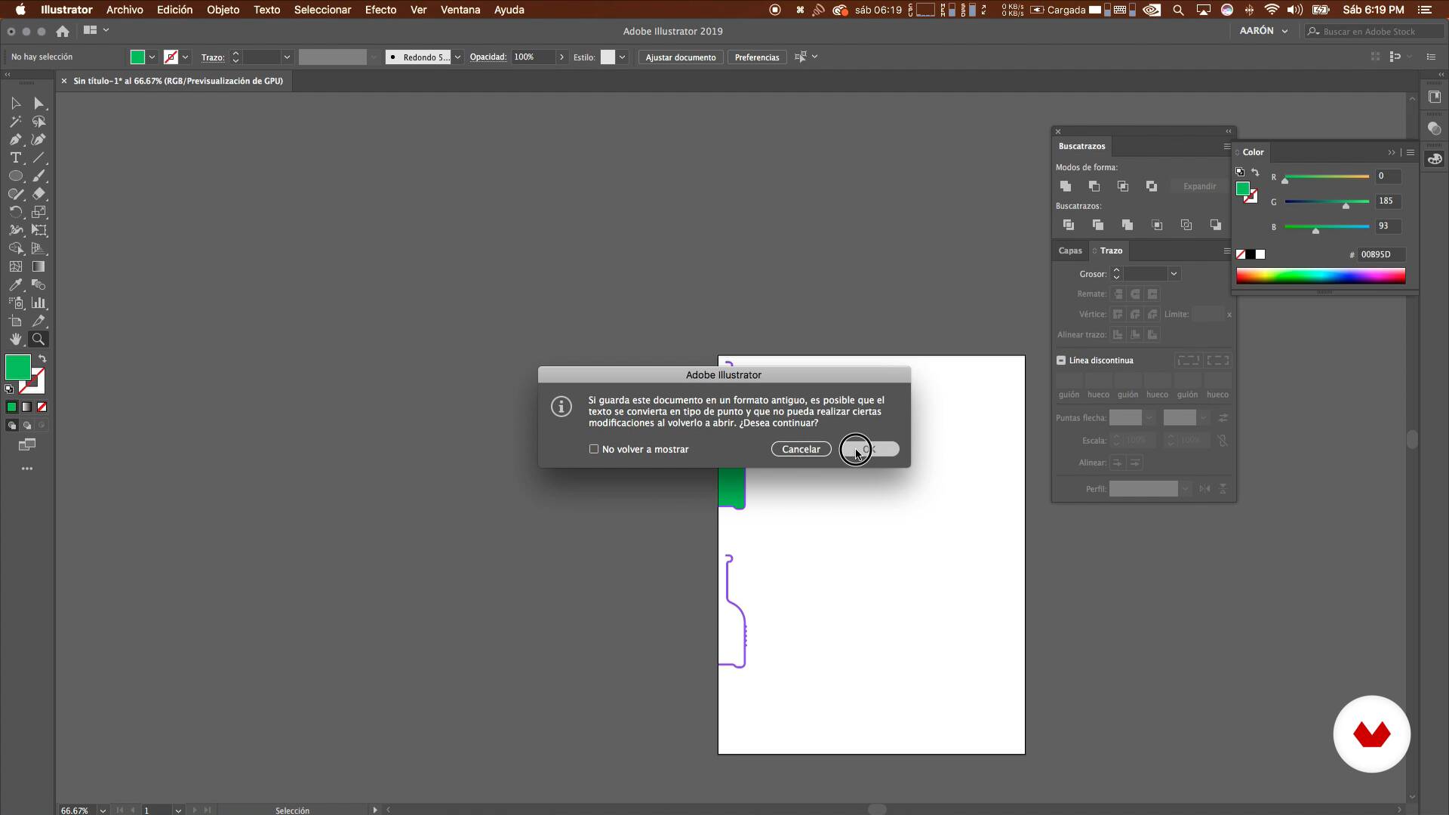Set toolbar fill mode to None
The image size is (1449, 815).
pos(42,407)
